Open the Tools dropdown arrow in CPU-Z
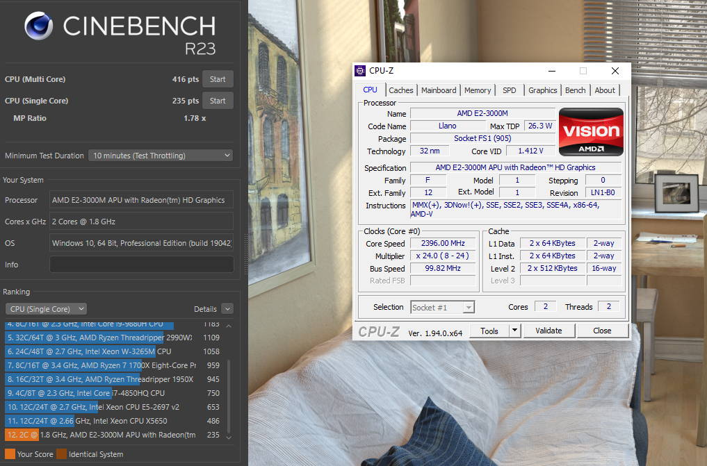The image size is (707, 466). tap(514, 331)
